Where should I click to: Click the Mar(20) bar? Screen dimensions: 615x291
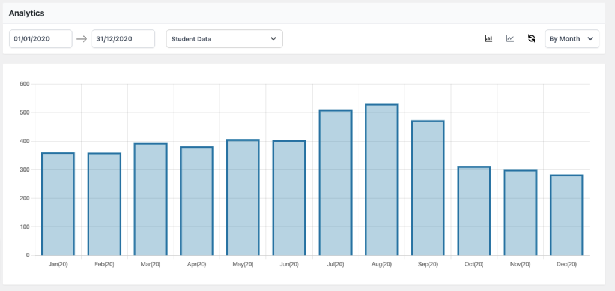point(151,199)
